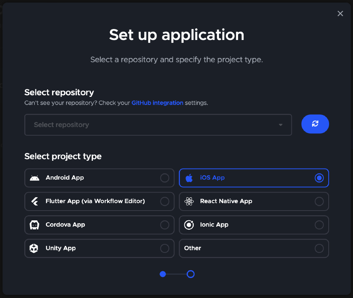Click the Ionic logo icon
The height and width of the screenshot is (298, 353).
189,225
